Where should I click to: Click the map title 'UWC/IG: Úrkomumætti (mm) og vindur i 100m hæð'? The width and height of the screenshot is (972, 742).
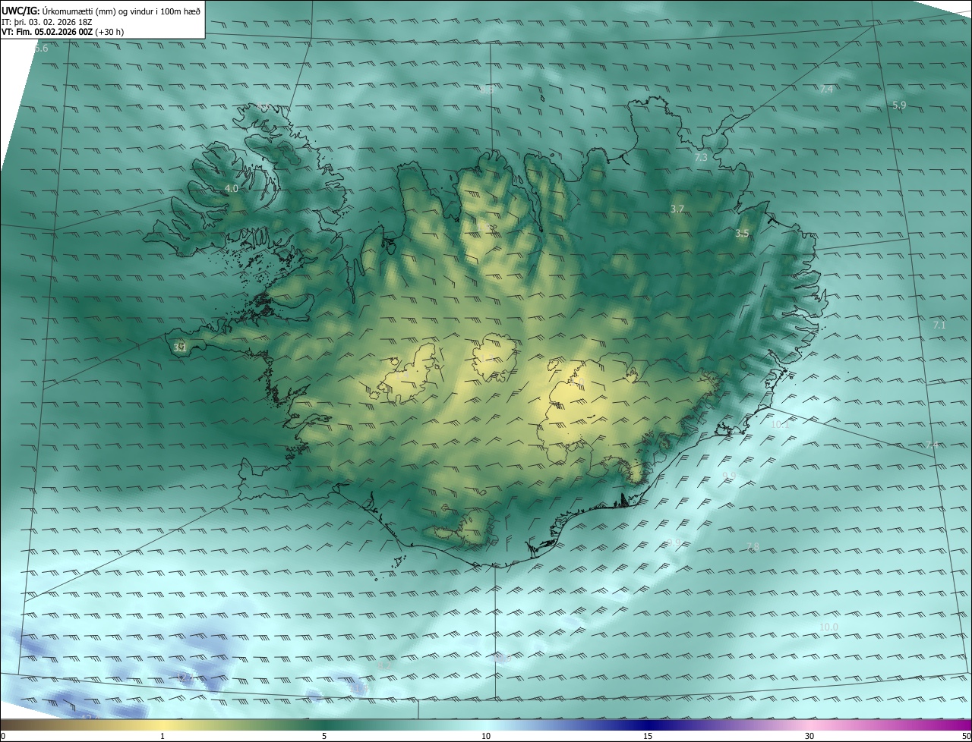[101, 11]
